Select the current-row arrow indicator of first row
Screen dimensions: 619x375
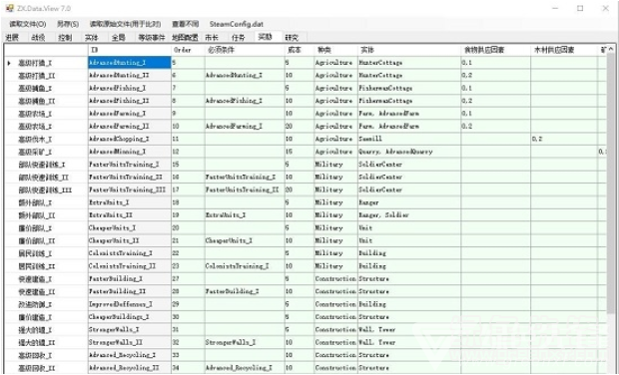(9, 63)
